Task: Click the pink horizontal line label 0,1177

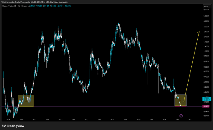Action: (x=206, y=106)
